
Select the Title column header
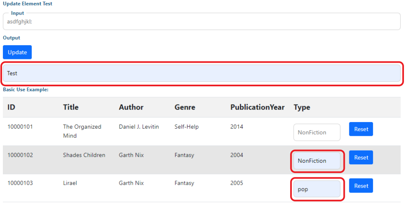(x=71, y=107)
